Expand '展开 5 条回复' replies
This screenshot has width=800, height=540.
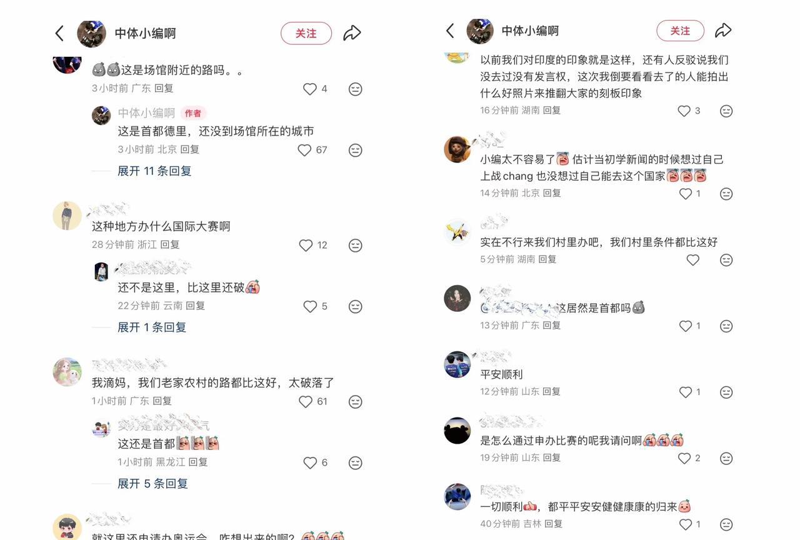pyautogui.click(x=152, y=483)
